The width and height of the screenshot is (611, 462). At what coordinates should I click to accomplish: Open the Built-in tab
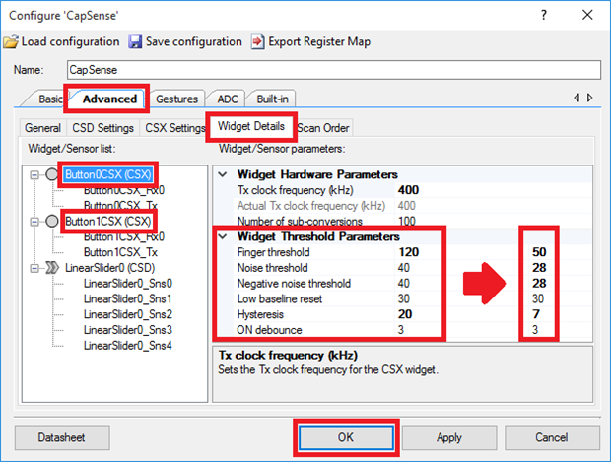coord(272,99)
